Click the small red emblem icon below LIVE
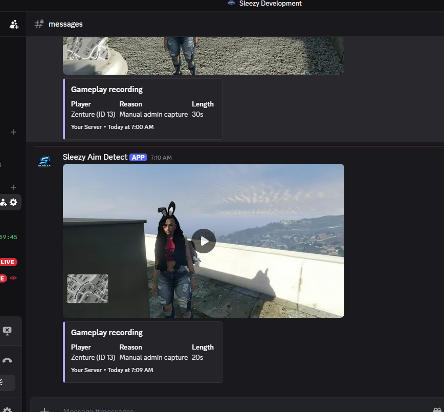The image size is (444, 412). pyautogui.click(x=13, y=278)
